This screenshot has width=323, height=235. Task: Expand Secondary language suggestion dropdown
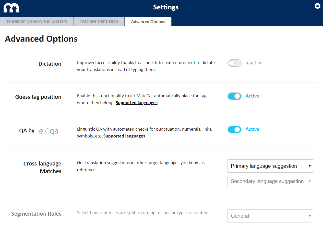click(270, 182)
